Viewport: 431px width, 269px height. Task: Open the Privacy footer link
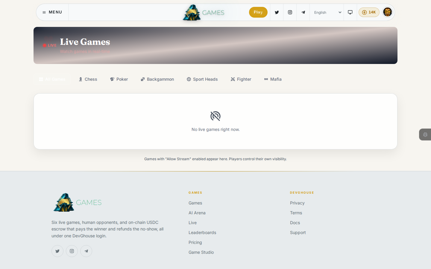297,203
